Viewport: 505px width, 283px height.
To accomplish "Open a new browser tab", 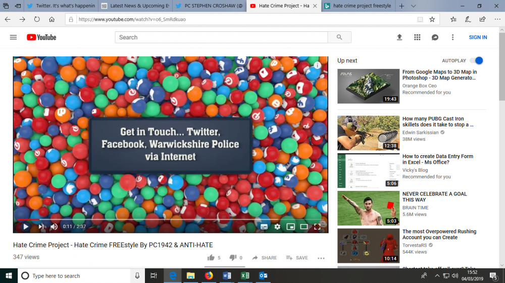I will point(401,6).
